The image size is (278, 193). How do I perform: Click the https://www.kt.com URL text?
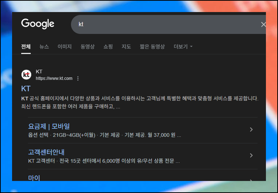(54, 78)
